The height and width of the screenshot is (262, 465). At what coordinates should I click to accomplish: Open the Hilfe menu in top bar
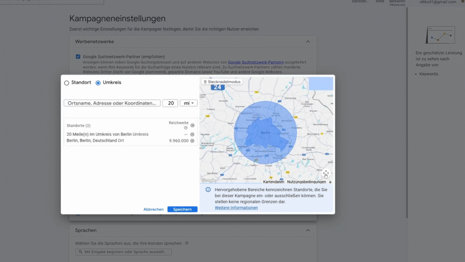tap(380, 1)
